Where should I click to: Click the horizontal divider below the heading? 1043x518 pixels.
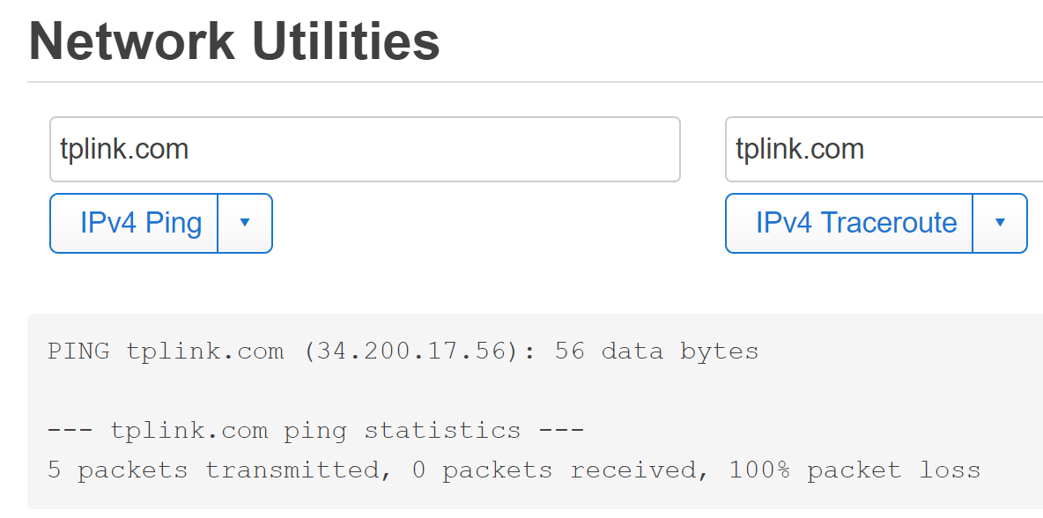point(529,82)
